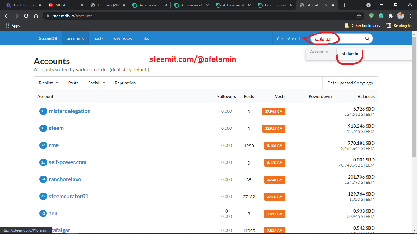Click the 22.928 GV vests badge

tap(274, 129)
